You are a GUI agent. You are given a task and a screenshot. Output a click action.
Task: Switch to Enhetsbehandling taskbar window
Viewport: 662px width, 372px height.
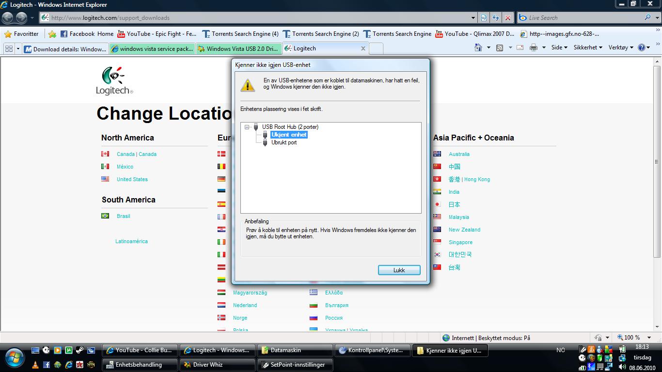tap(140, 365)
